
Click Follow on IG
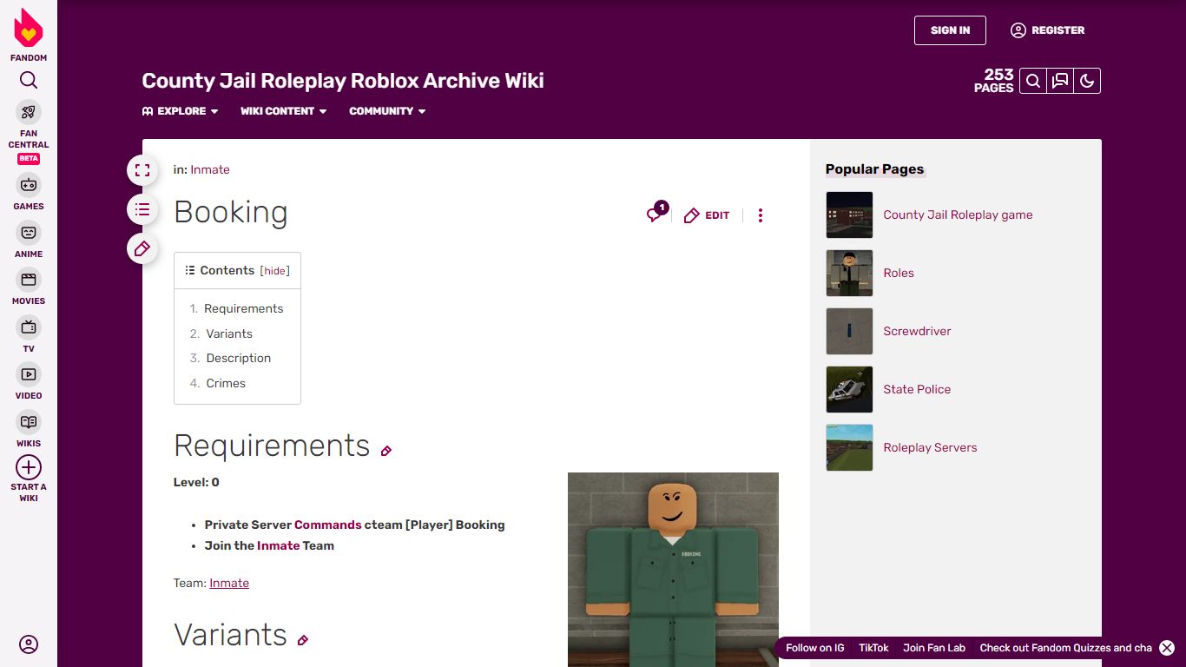[814, 648]
